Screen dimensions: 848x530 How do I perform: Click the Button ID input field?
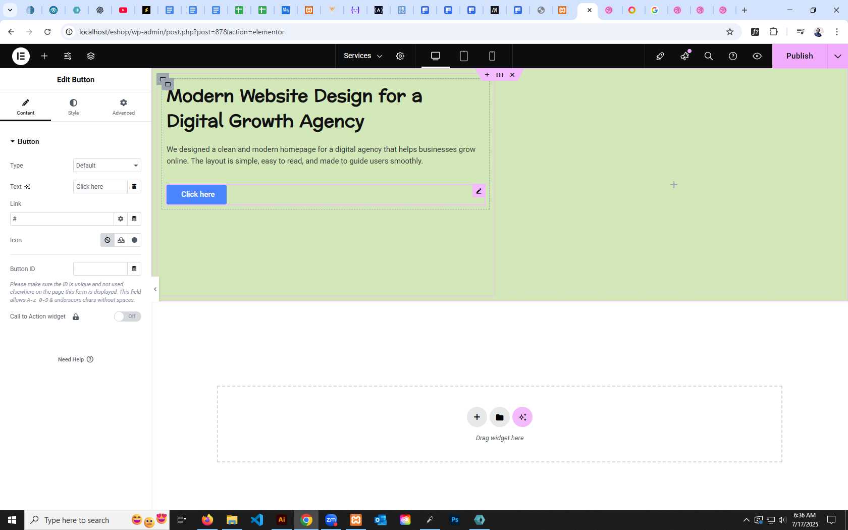coord(100,269)
